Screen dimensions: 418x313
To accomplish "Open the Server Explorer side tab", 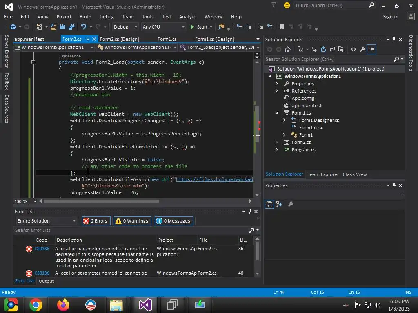I will (x=7, y=51).
